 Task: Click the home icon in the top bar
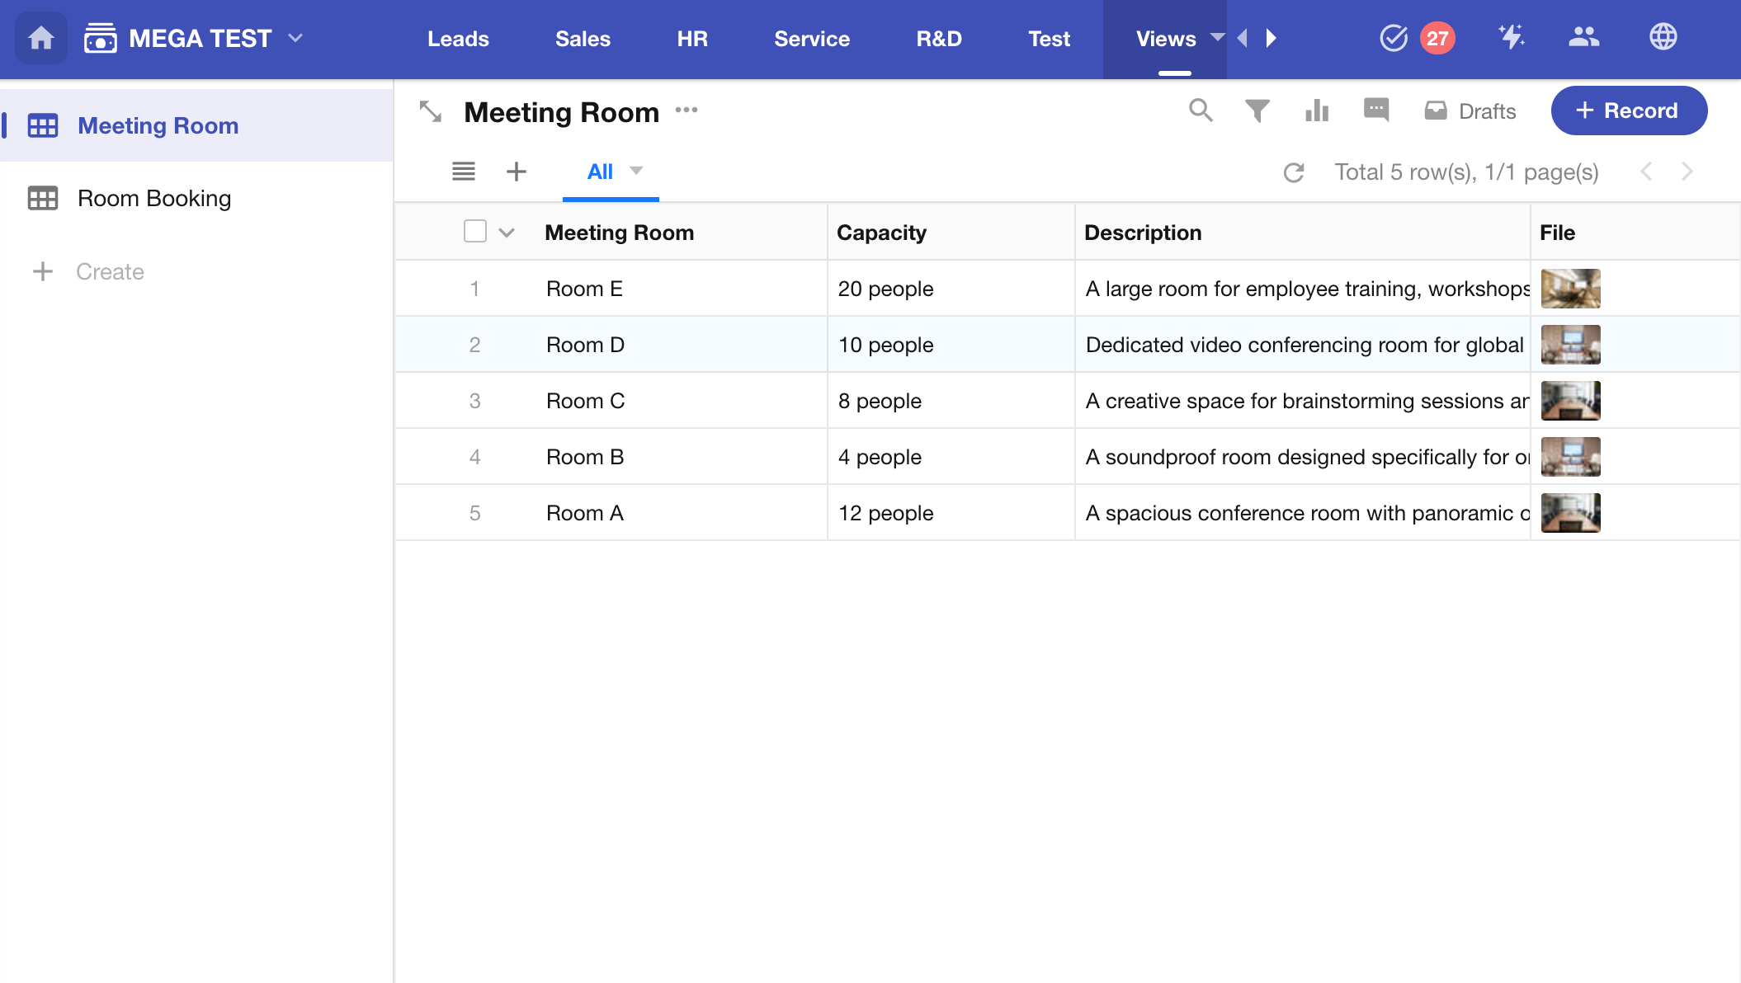[x=40, y=38]
